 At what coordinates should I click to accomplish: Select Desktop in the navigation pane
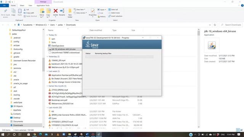point(17,118)
